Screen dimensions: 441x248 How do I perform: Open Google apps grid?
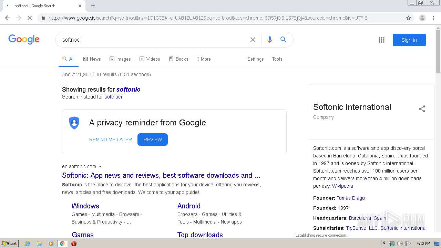click(x=382, y=40)
